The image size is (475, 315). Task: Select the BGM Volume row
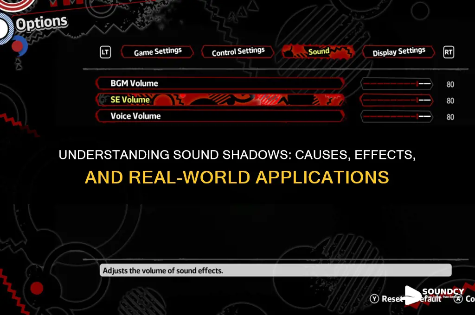point(220,83)
